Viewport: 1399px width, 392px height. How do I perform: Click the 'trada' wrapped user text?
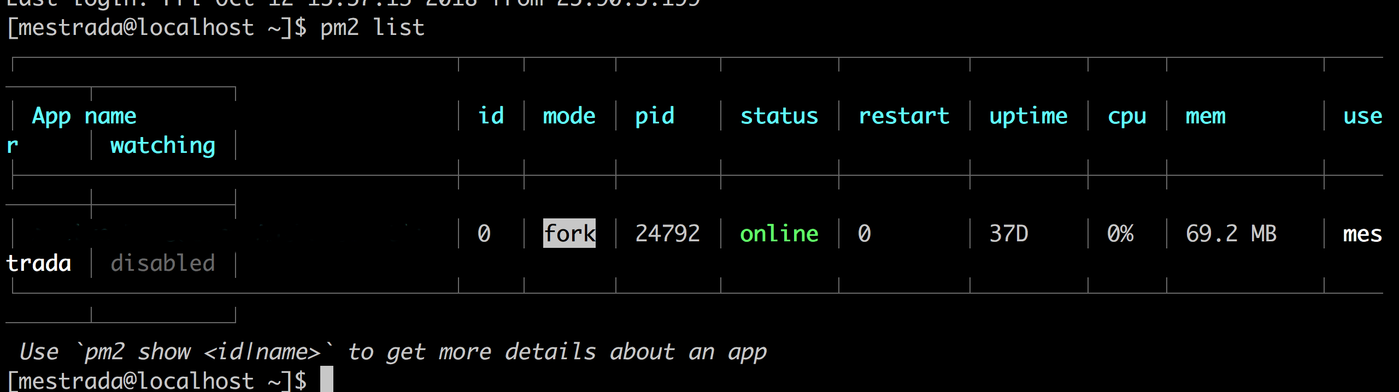pos(38,263)
